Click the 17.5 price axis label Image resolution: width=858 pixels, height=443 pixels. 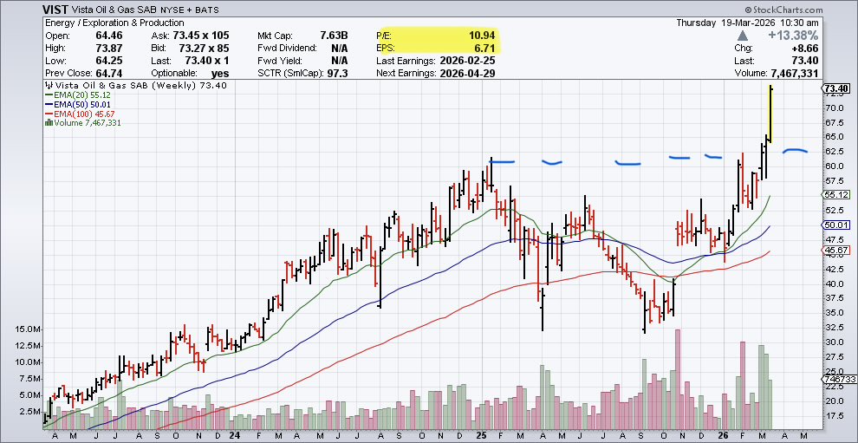(x=833, y=415)
